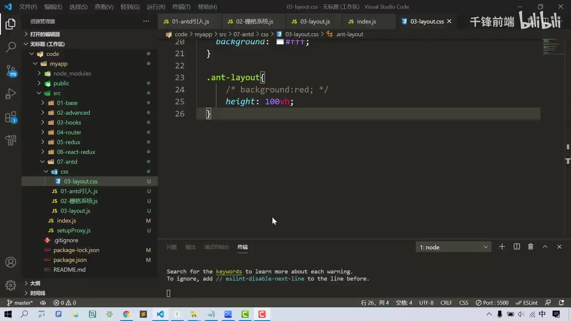Open the 终端(T) menu
This screenshot has width=571, height=321.
tap(181, 7)
